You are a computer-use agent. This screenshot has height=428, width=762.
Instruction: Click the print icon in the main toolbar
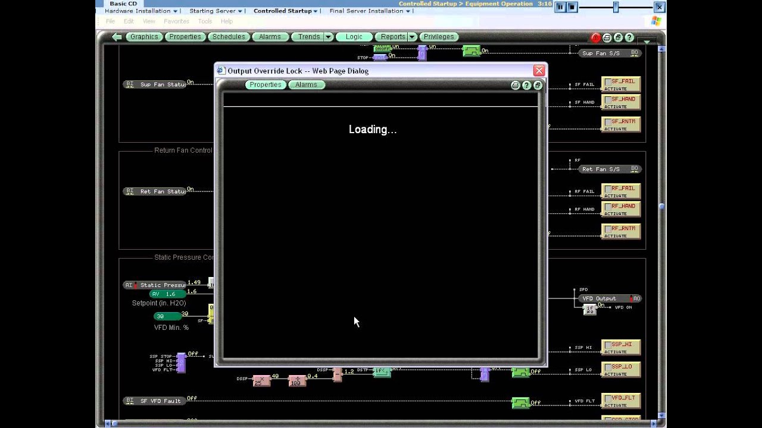coord(607,37)
